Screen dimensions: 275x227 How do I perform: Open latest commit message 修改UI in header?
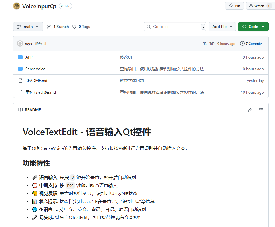tap(40, 44)
